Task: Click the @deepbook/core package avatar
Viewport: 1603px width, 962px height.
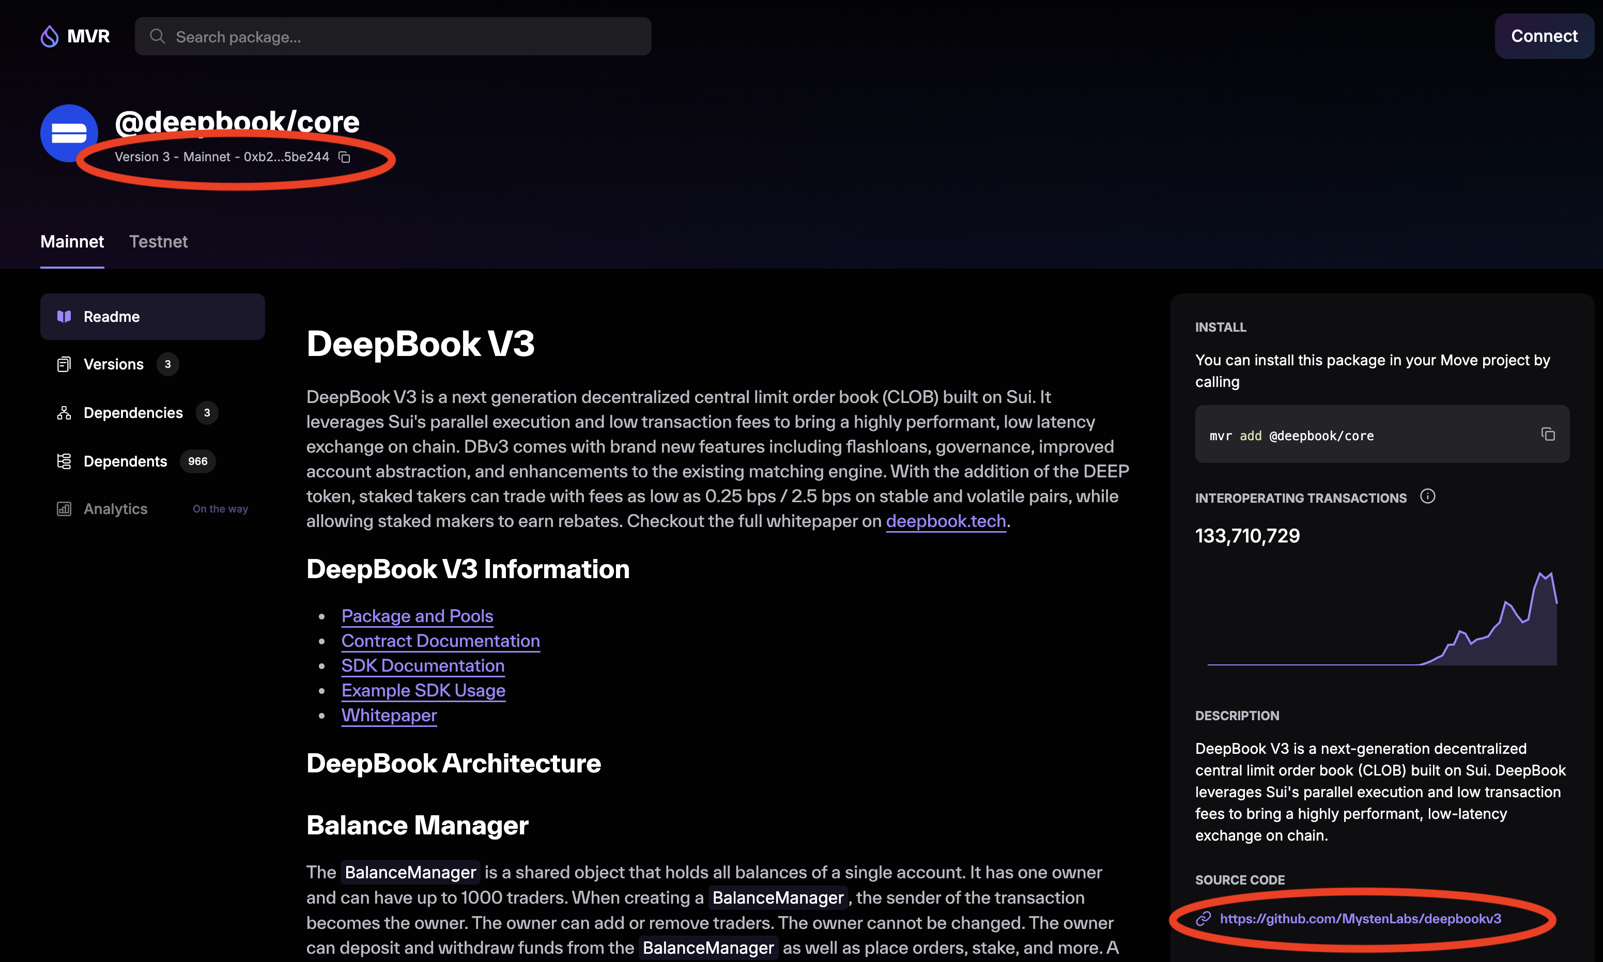Action: click(69, 133)
